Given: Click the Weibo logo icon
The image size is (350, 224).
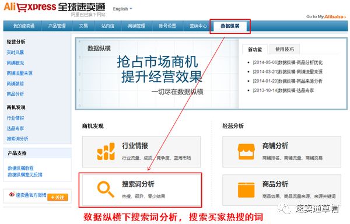Looking at the screenshot, I should click(x=12, y=195).
